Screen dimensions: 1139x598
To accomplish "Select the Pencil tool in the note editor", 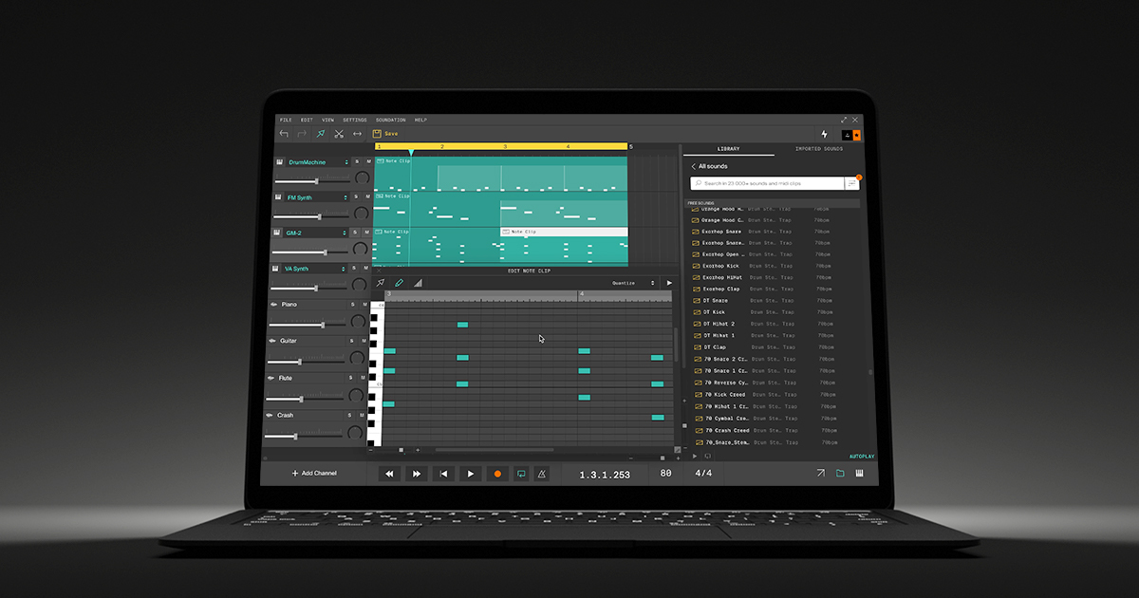I will click(x=399, y=282).
